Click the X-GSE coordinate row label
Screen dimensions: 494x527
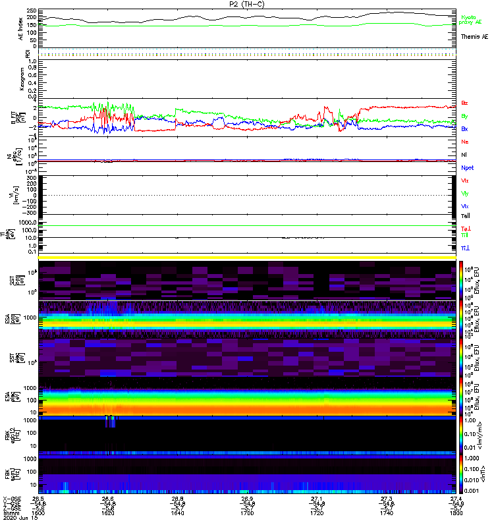pos(12,499)
